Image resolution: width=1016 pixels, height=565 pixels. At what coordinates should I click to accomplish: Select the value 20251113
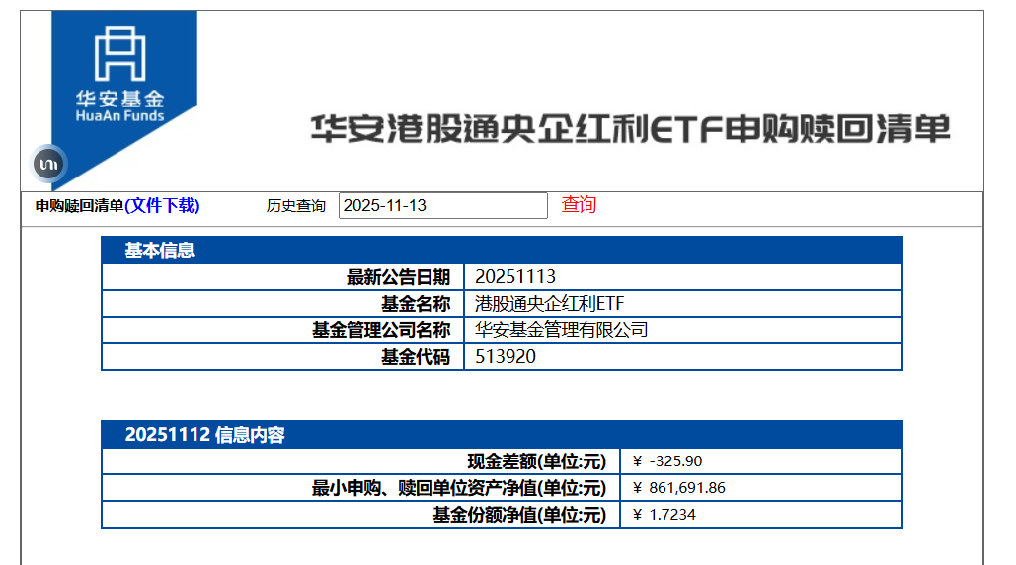(x=515, y=277)
